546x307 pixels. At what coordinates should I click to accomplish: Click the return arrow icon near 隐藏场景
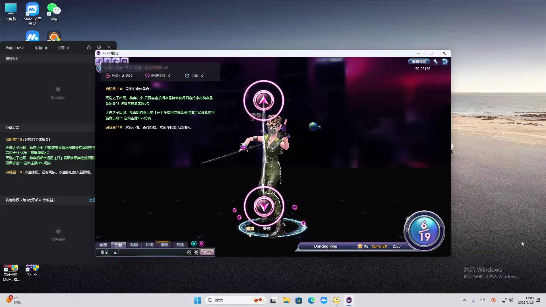tap(444, 61)
